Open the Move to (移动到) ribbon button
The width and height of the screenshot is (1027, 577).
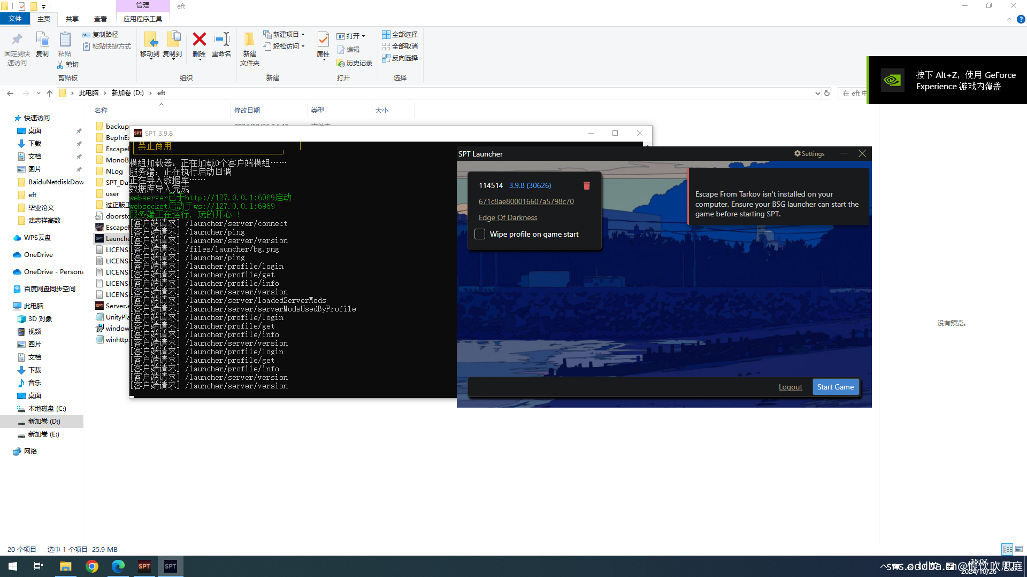pos(150,45)
